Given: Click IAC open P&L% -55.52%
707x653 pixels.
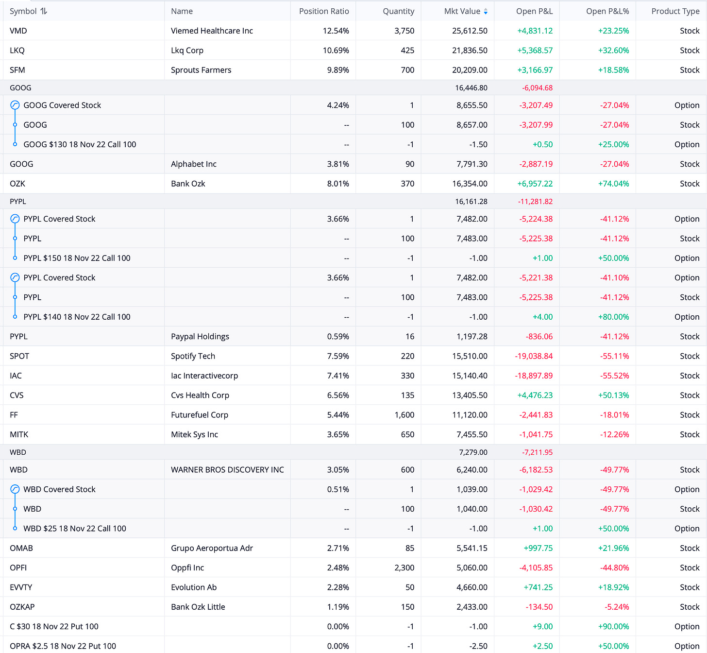Looking at the screenshot, I should pos(614,376).
